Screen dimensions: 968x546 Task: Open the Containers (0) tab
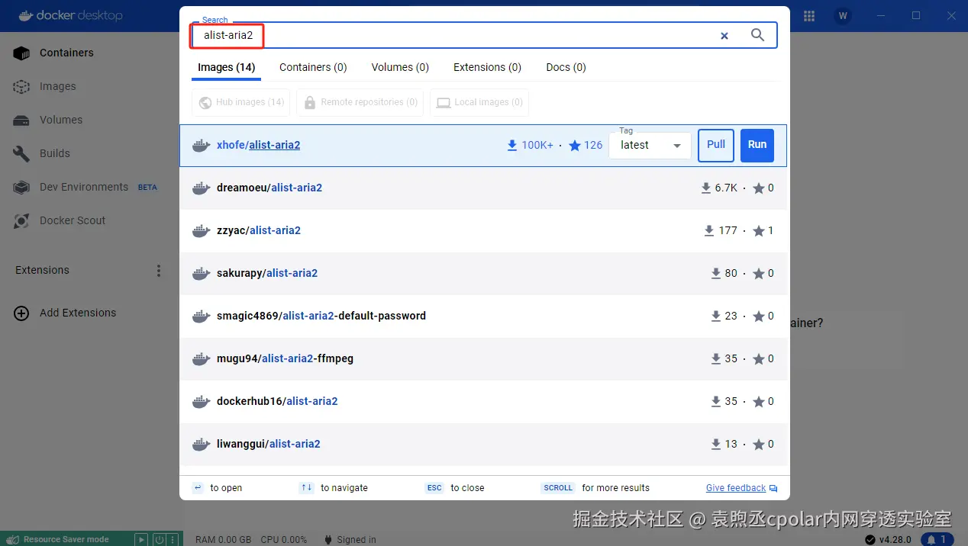pyautogui.click(x=313, y=67)
